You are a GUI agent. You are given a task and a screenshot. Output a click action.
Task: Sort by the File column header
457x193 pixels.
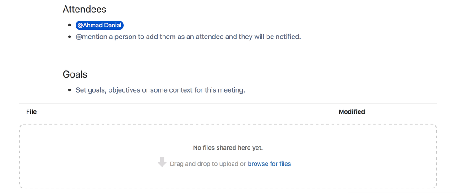[32, 111]
